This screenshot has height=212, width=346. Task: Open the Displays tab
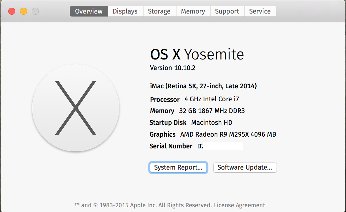125,11
